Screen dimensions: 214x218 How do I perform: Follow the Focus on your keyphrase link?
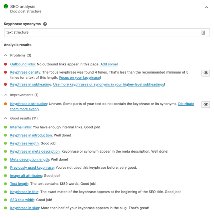80,78
